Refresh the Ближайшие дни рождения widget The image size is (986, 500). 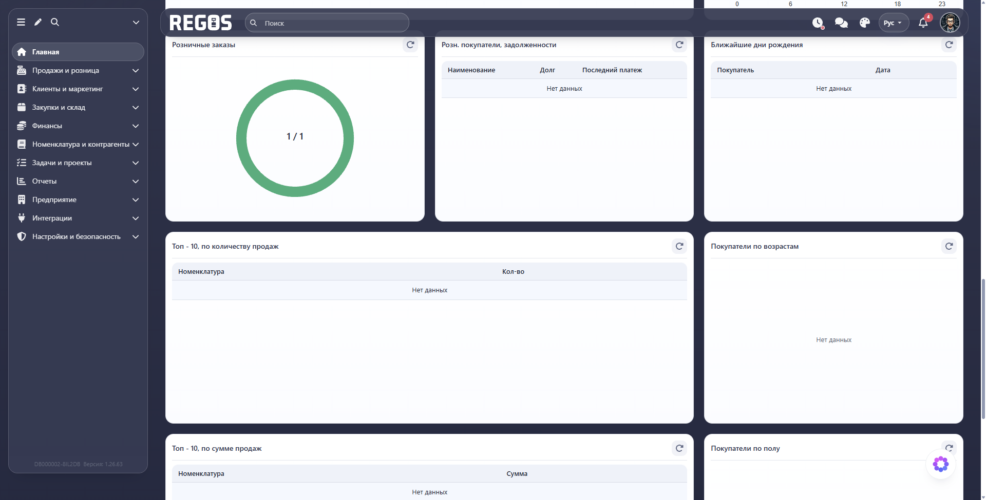pyautogui.click(x=949, y=45)
